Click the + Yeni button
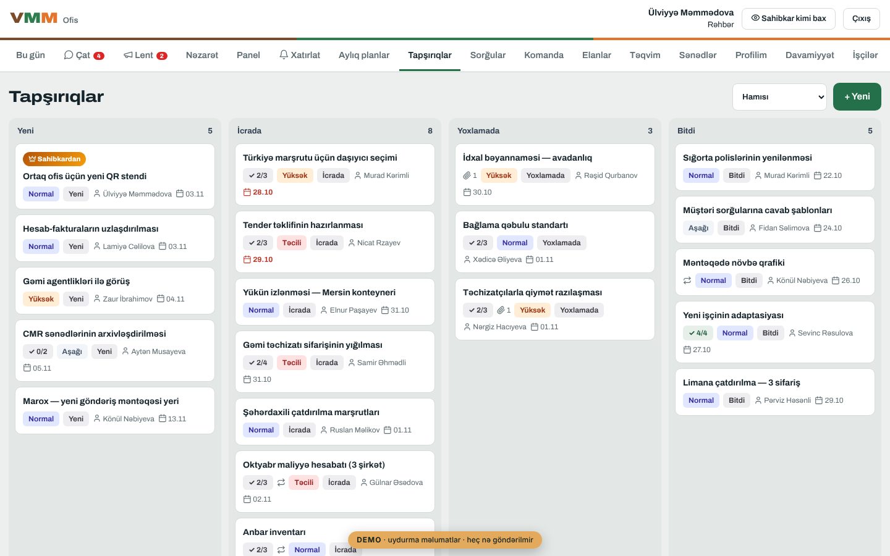 coord(857,97)
